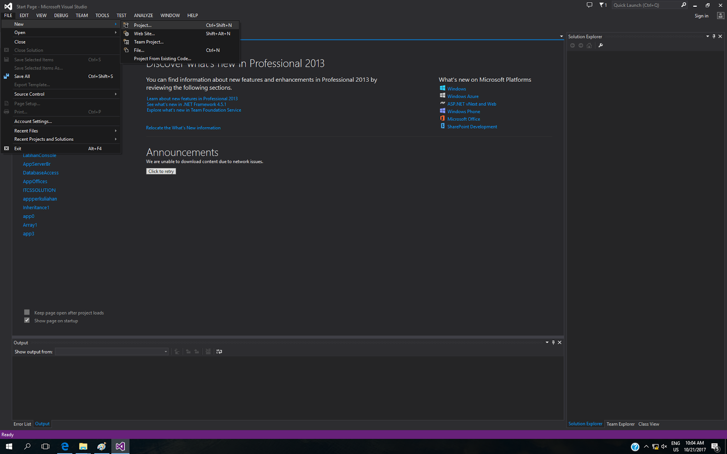Open document tab list dropdown arrow
This screenshot has width=727, height=454.
pos(562,36)
